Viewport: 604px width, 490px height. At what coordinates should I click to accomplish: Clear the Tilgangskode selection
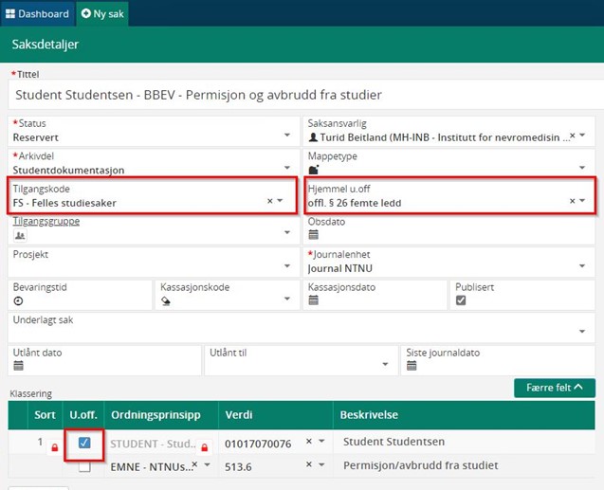pos(270,201)
